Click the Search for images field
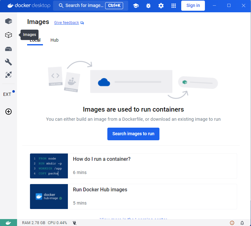Viewport: 251px width, 226px height. click(x=90, y=6)
